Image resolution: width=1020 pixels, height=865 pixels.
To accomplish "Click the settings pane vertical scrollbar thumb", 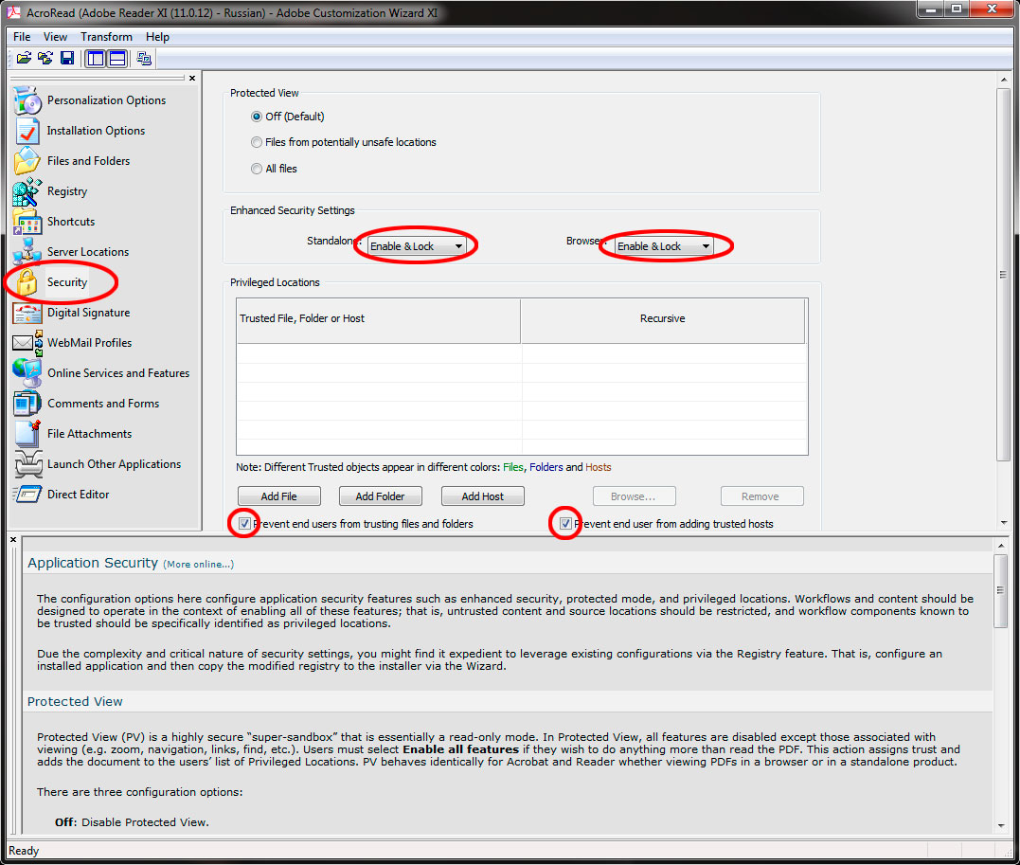I will click(1003, 275).
